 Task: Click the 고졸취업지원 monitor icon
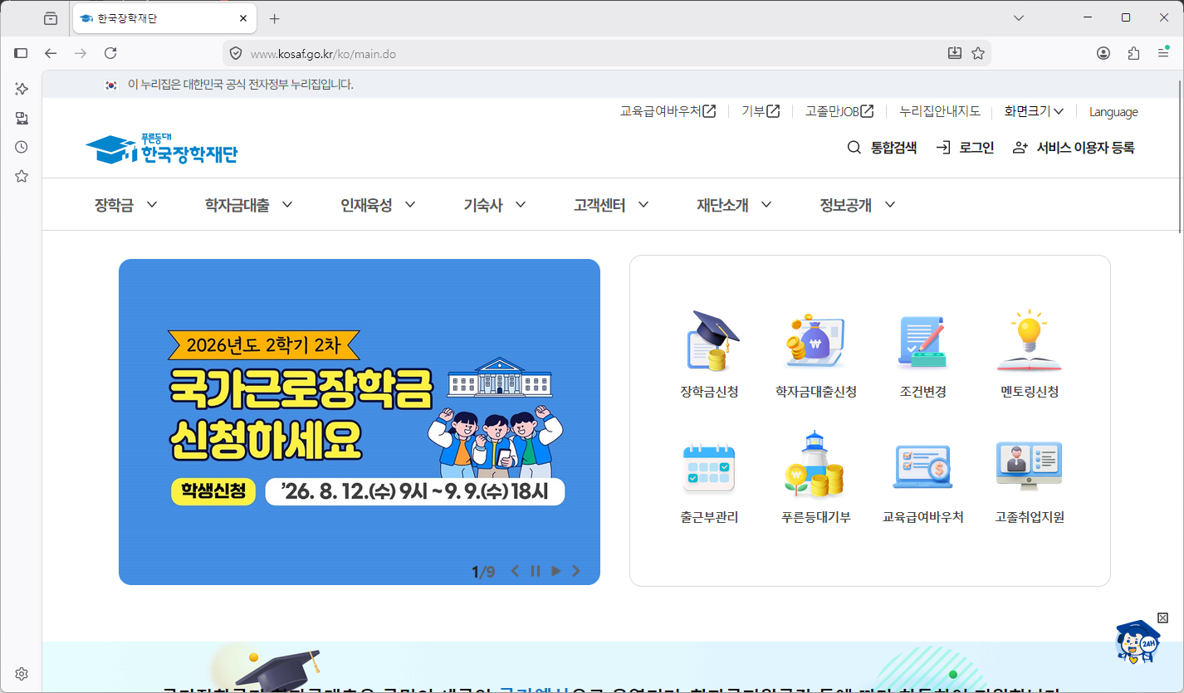click(1030, 466)
